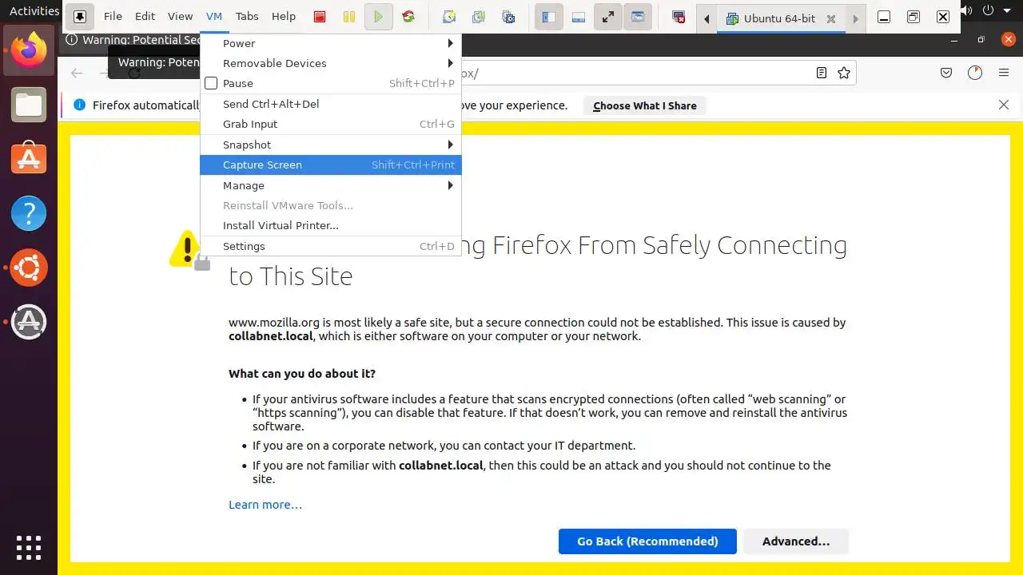Choose Send Ctrl+Alt+Del

click(331, 104)
